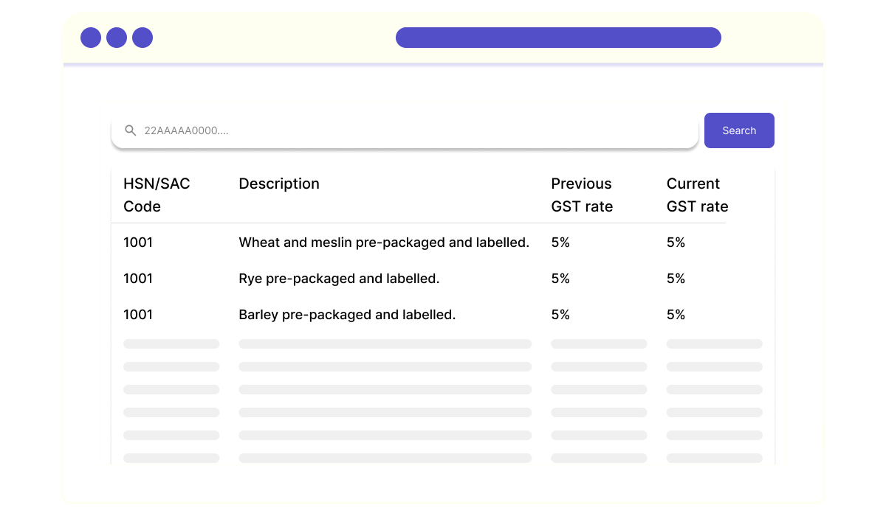Click the magnifier icon in search box
Image resolution: width=886 pixels, height=516 pixels.
131,130
